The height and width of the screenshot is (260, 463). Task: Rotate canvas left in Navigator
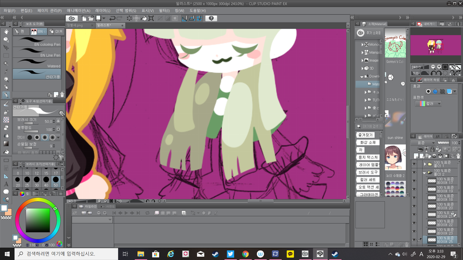pos(433,73)
